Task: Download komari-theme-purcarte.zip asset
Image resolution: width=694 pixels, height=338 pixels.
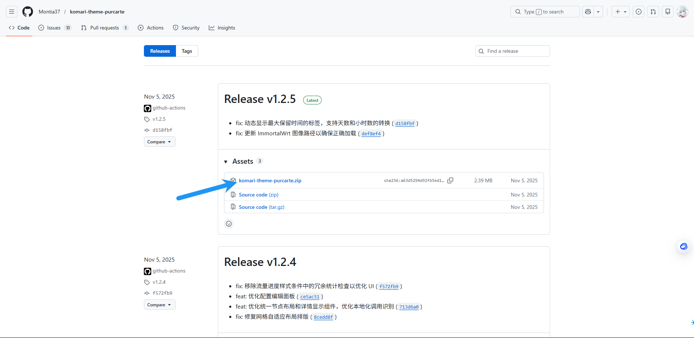Action: click(270, 180)
